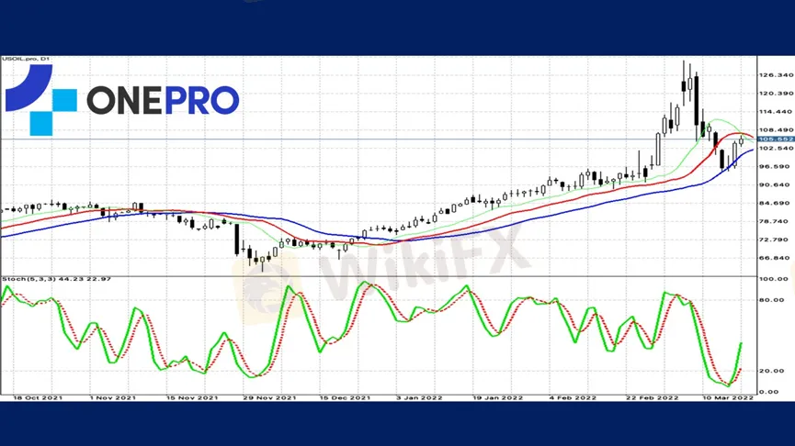The width and height of the screenshot is (795, 446).
Task: Click the 22 Feb 2022 date label
Action: (652, 398)
